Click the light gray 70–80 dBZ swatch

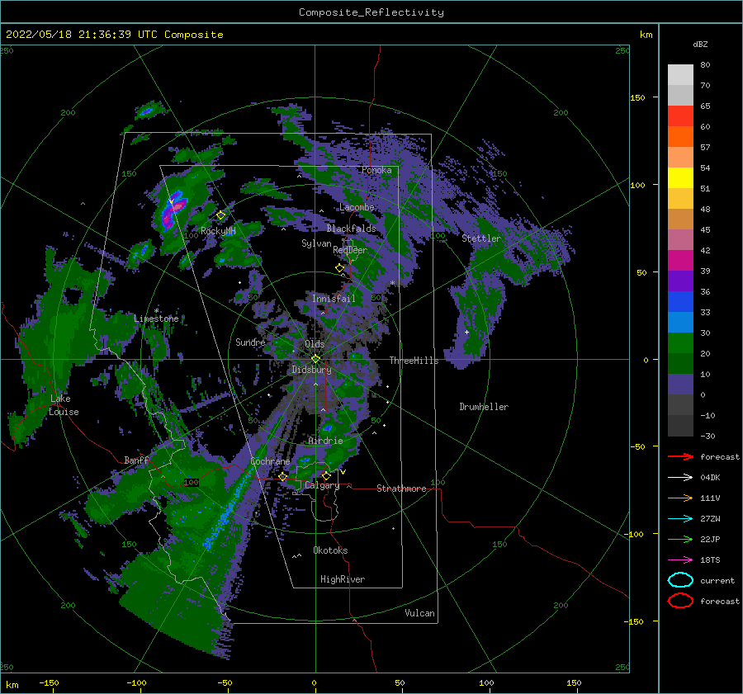click(x=680, y=75)
